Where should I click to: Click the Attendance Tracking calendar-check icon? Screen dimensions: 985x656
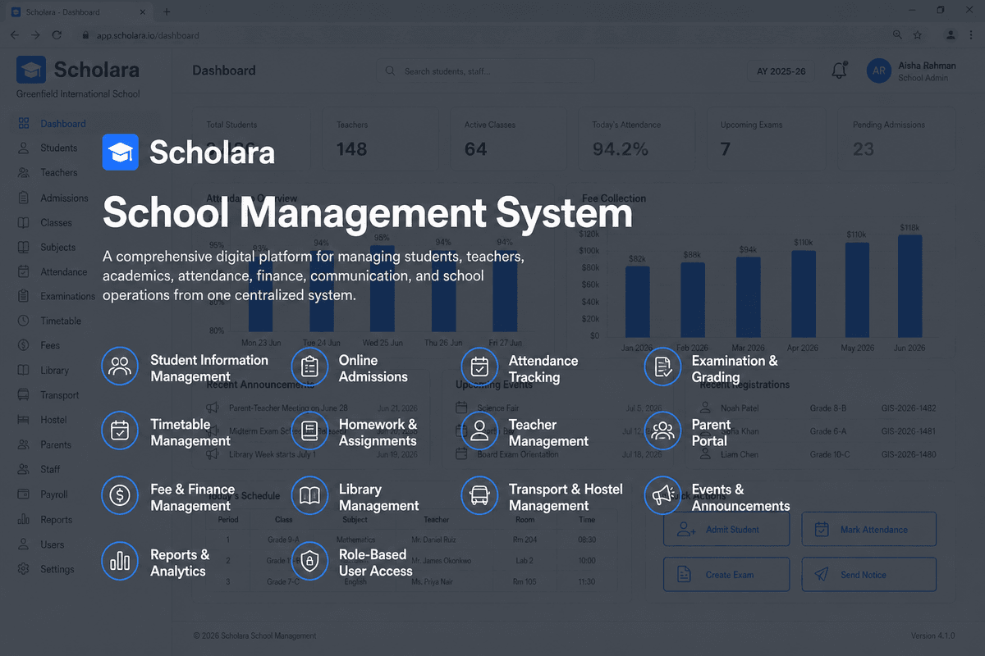tap(479, 367)
